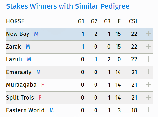The width and height of the screenshot is (158, 117).
Task: Click plus icon beside Lazuli
Action: (149, 59)
